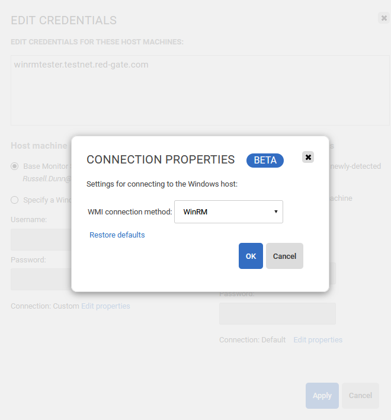Screen dimensions: 391x420
Task: Cancel the Edit Credentials panel
Action: click(x=360, y=396)
